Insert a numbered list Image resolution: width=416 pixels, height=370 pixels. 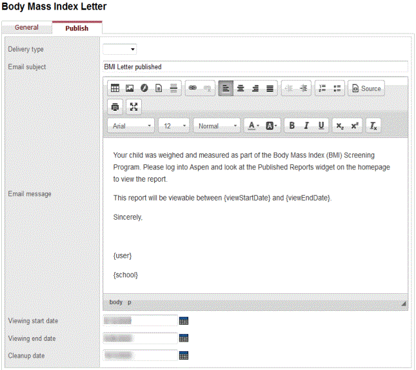[322, 89]
